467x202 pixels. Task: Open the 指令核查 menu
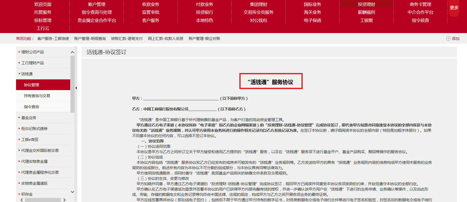click(420, 20)
